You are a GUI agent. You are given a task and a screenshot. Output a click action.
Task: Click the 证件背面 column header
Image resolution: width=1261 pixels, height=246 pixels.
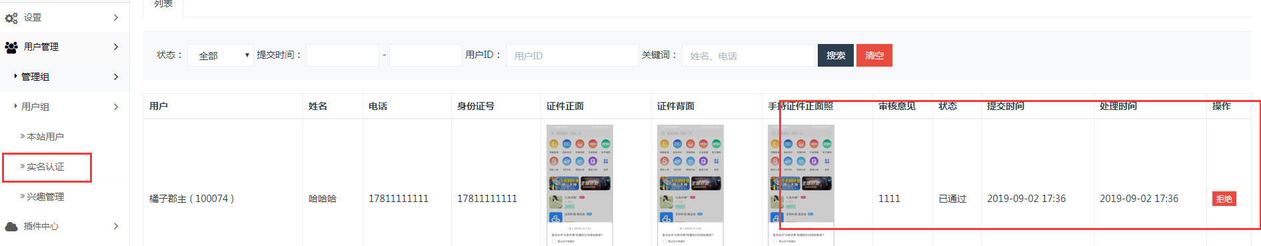676,106
